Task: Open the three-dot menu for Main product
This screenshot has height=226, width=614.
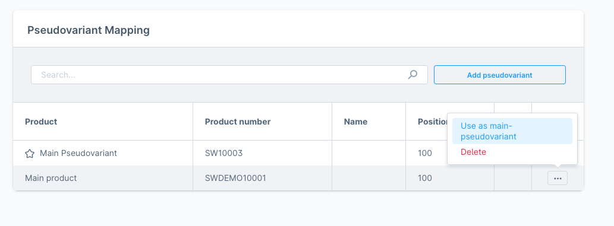Action: 557,179
